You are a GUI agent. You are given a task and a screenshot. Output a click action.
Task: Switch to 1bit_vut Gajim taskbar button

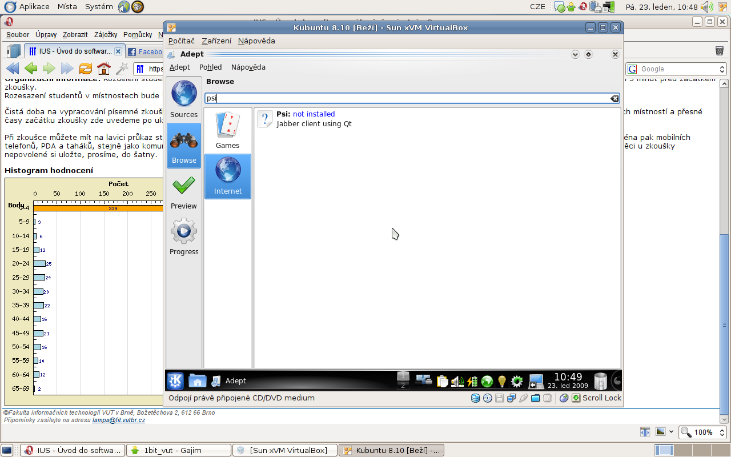[178, 450]
